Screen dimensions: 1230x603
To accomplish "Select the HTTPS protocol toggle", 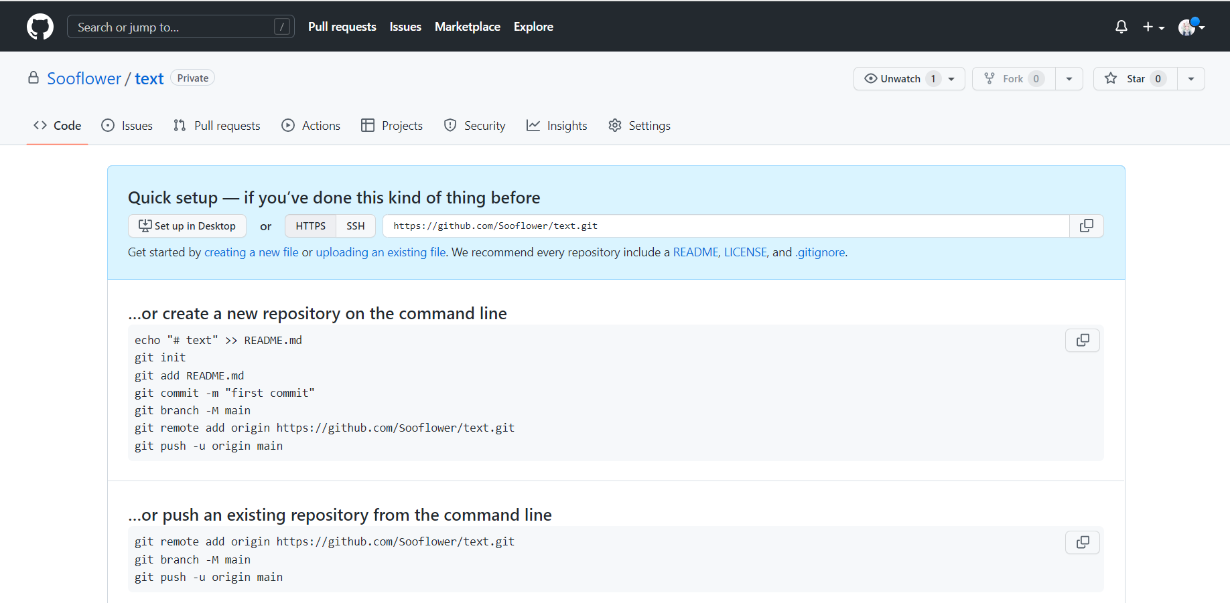I will point(310,226).
